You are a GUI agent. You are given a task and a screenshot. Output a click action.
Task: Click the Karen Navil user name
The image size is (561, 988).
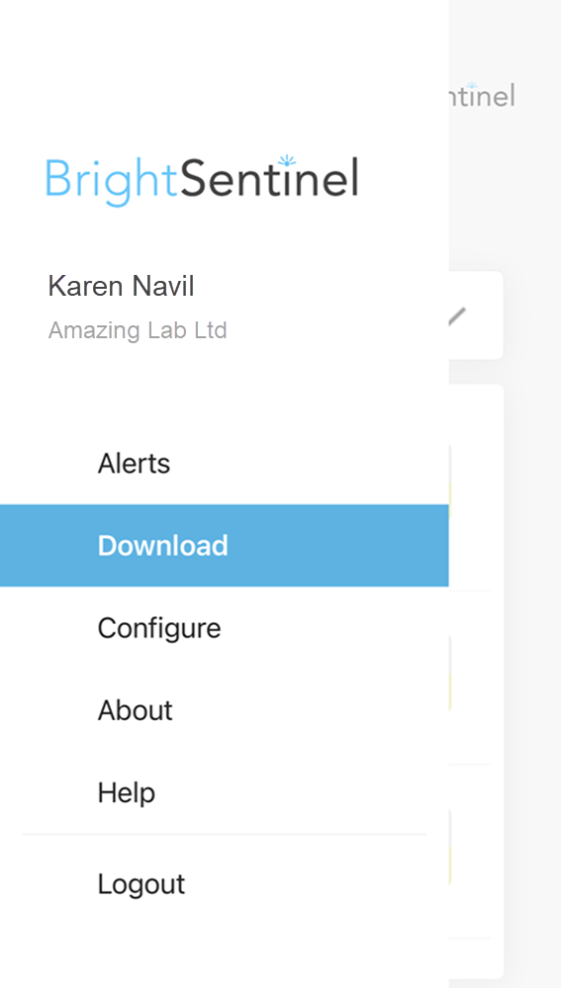click(x=121, y=286)
